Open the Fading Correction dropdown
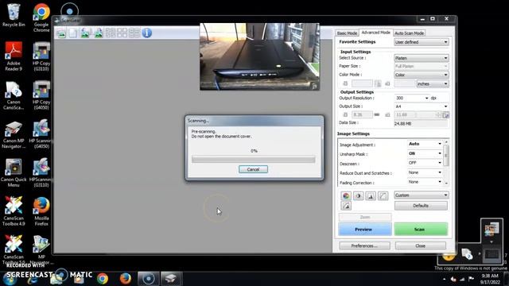The width and height of the screenshot is (509, 286). pos(425,182)
